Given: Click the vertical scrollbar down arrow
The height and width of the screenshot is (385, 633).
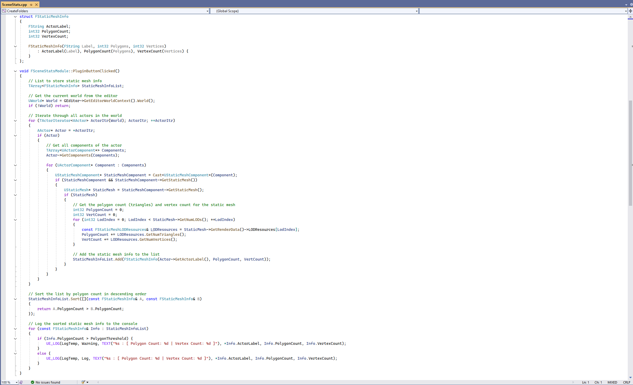Looking at the screenshot, I should (630, 377).
